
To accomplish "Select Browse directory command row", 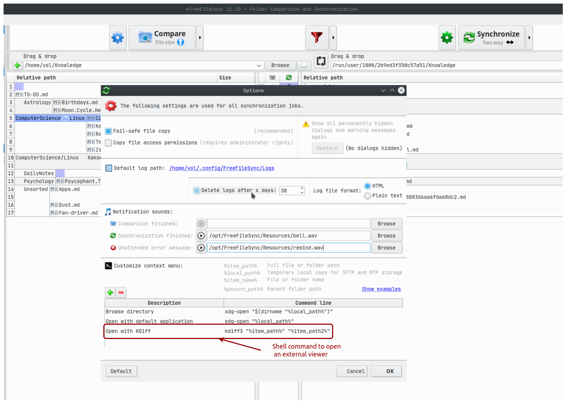I will coord(253,312).
